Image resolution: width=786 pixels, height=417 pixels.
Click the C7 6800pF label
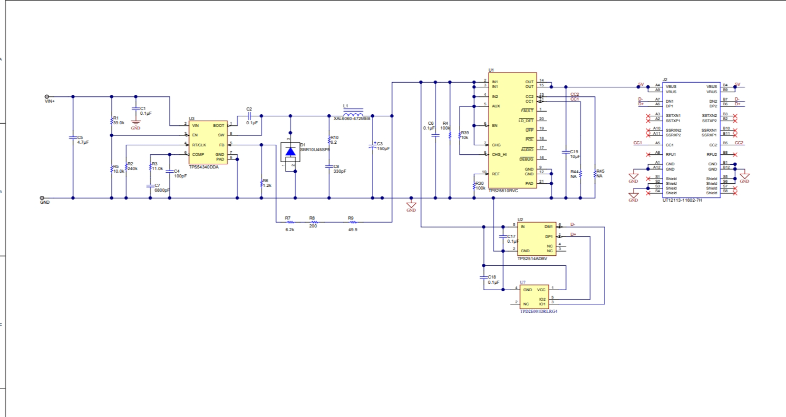161,187
